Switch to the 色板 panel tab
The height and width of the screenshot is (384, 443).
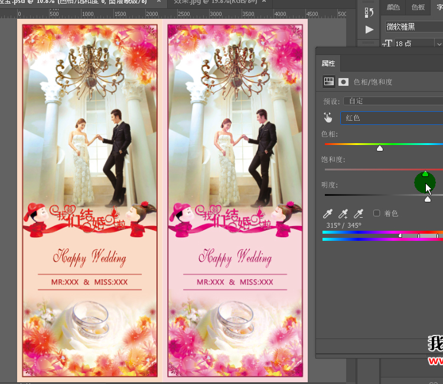coord(418,7)
